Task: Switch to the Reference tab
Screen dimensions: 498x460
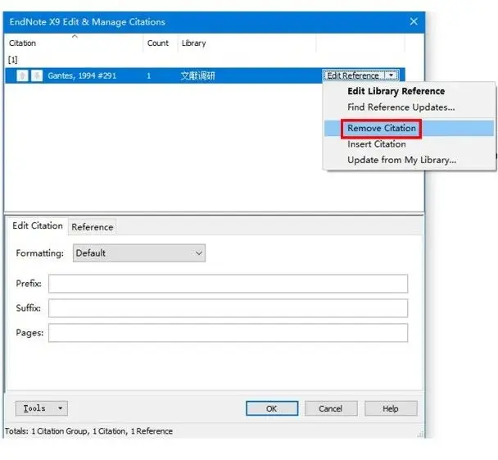Action: click(x=92, y=227)
